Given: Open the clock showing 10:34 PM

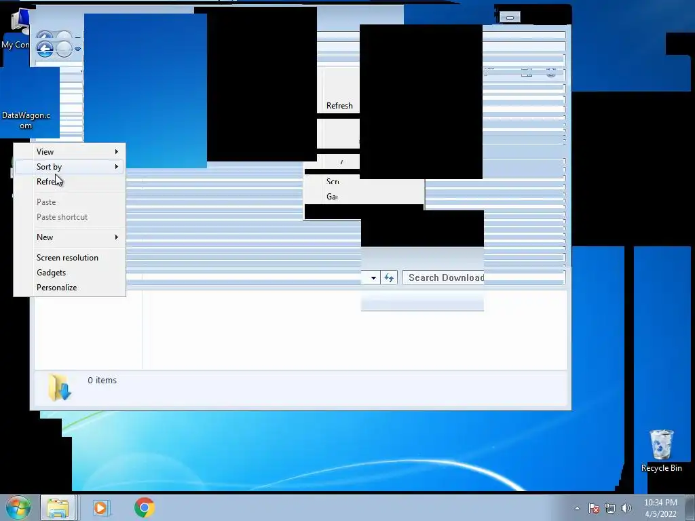Looking at the screenshot, I should [x=660, y=508].
